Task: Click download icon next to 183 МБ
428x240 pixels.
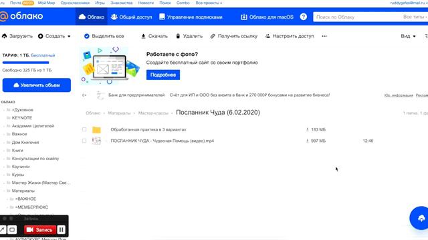Action: click(308, 129)
